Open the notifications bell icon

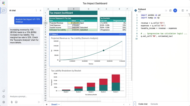click(4, 91)
